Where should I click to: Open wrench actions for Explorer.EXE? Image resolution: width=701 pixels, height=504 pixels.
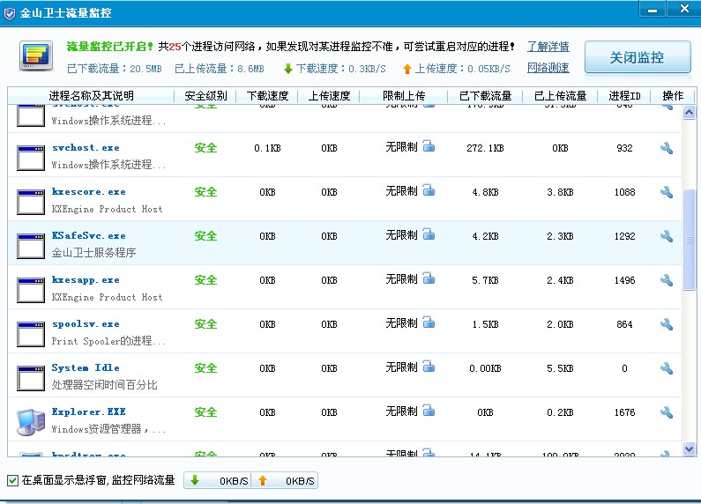coord(667,412)
